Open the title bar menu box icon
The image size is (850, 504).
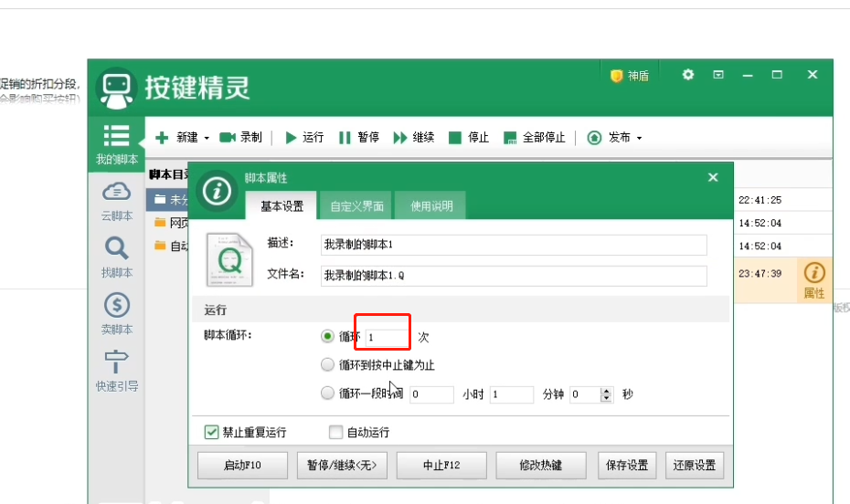pyautogui.click(x=718, y=75)
